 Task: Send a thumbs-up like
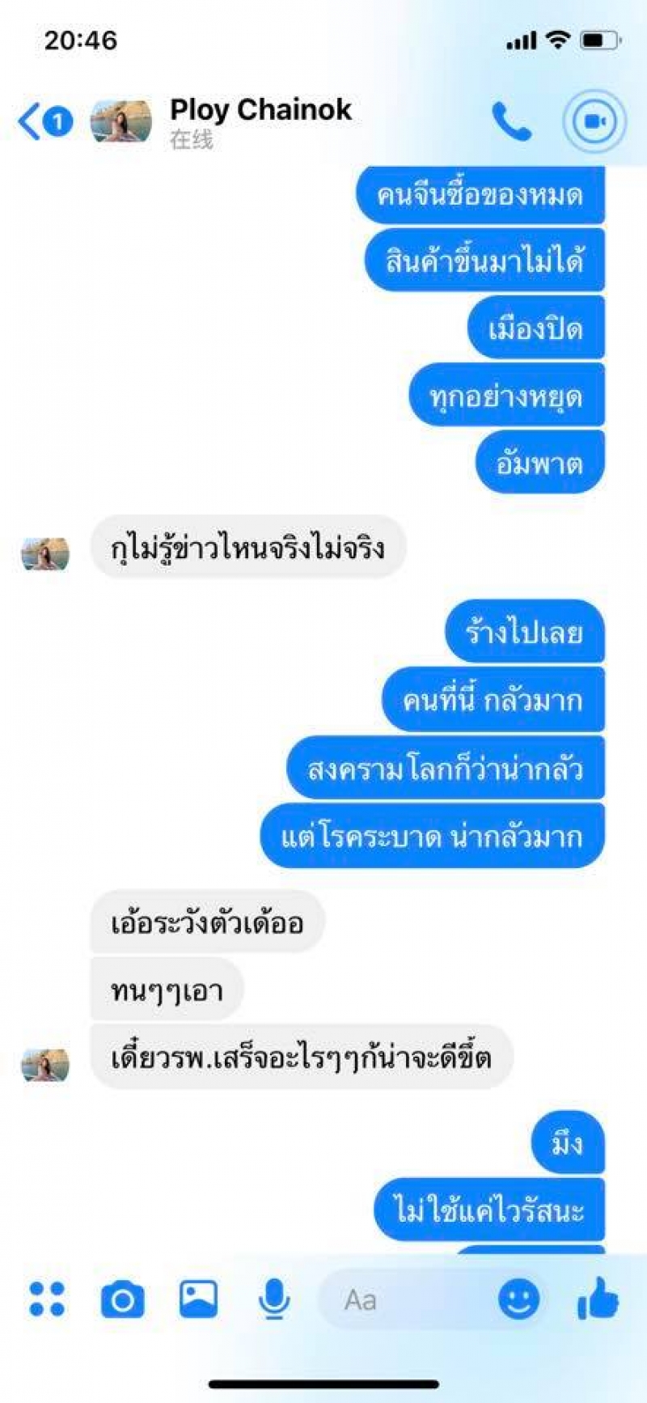598,1298
